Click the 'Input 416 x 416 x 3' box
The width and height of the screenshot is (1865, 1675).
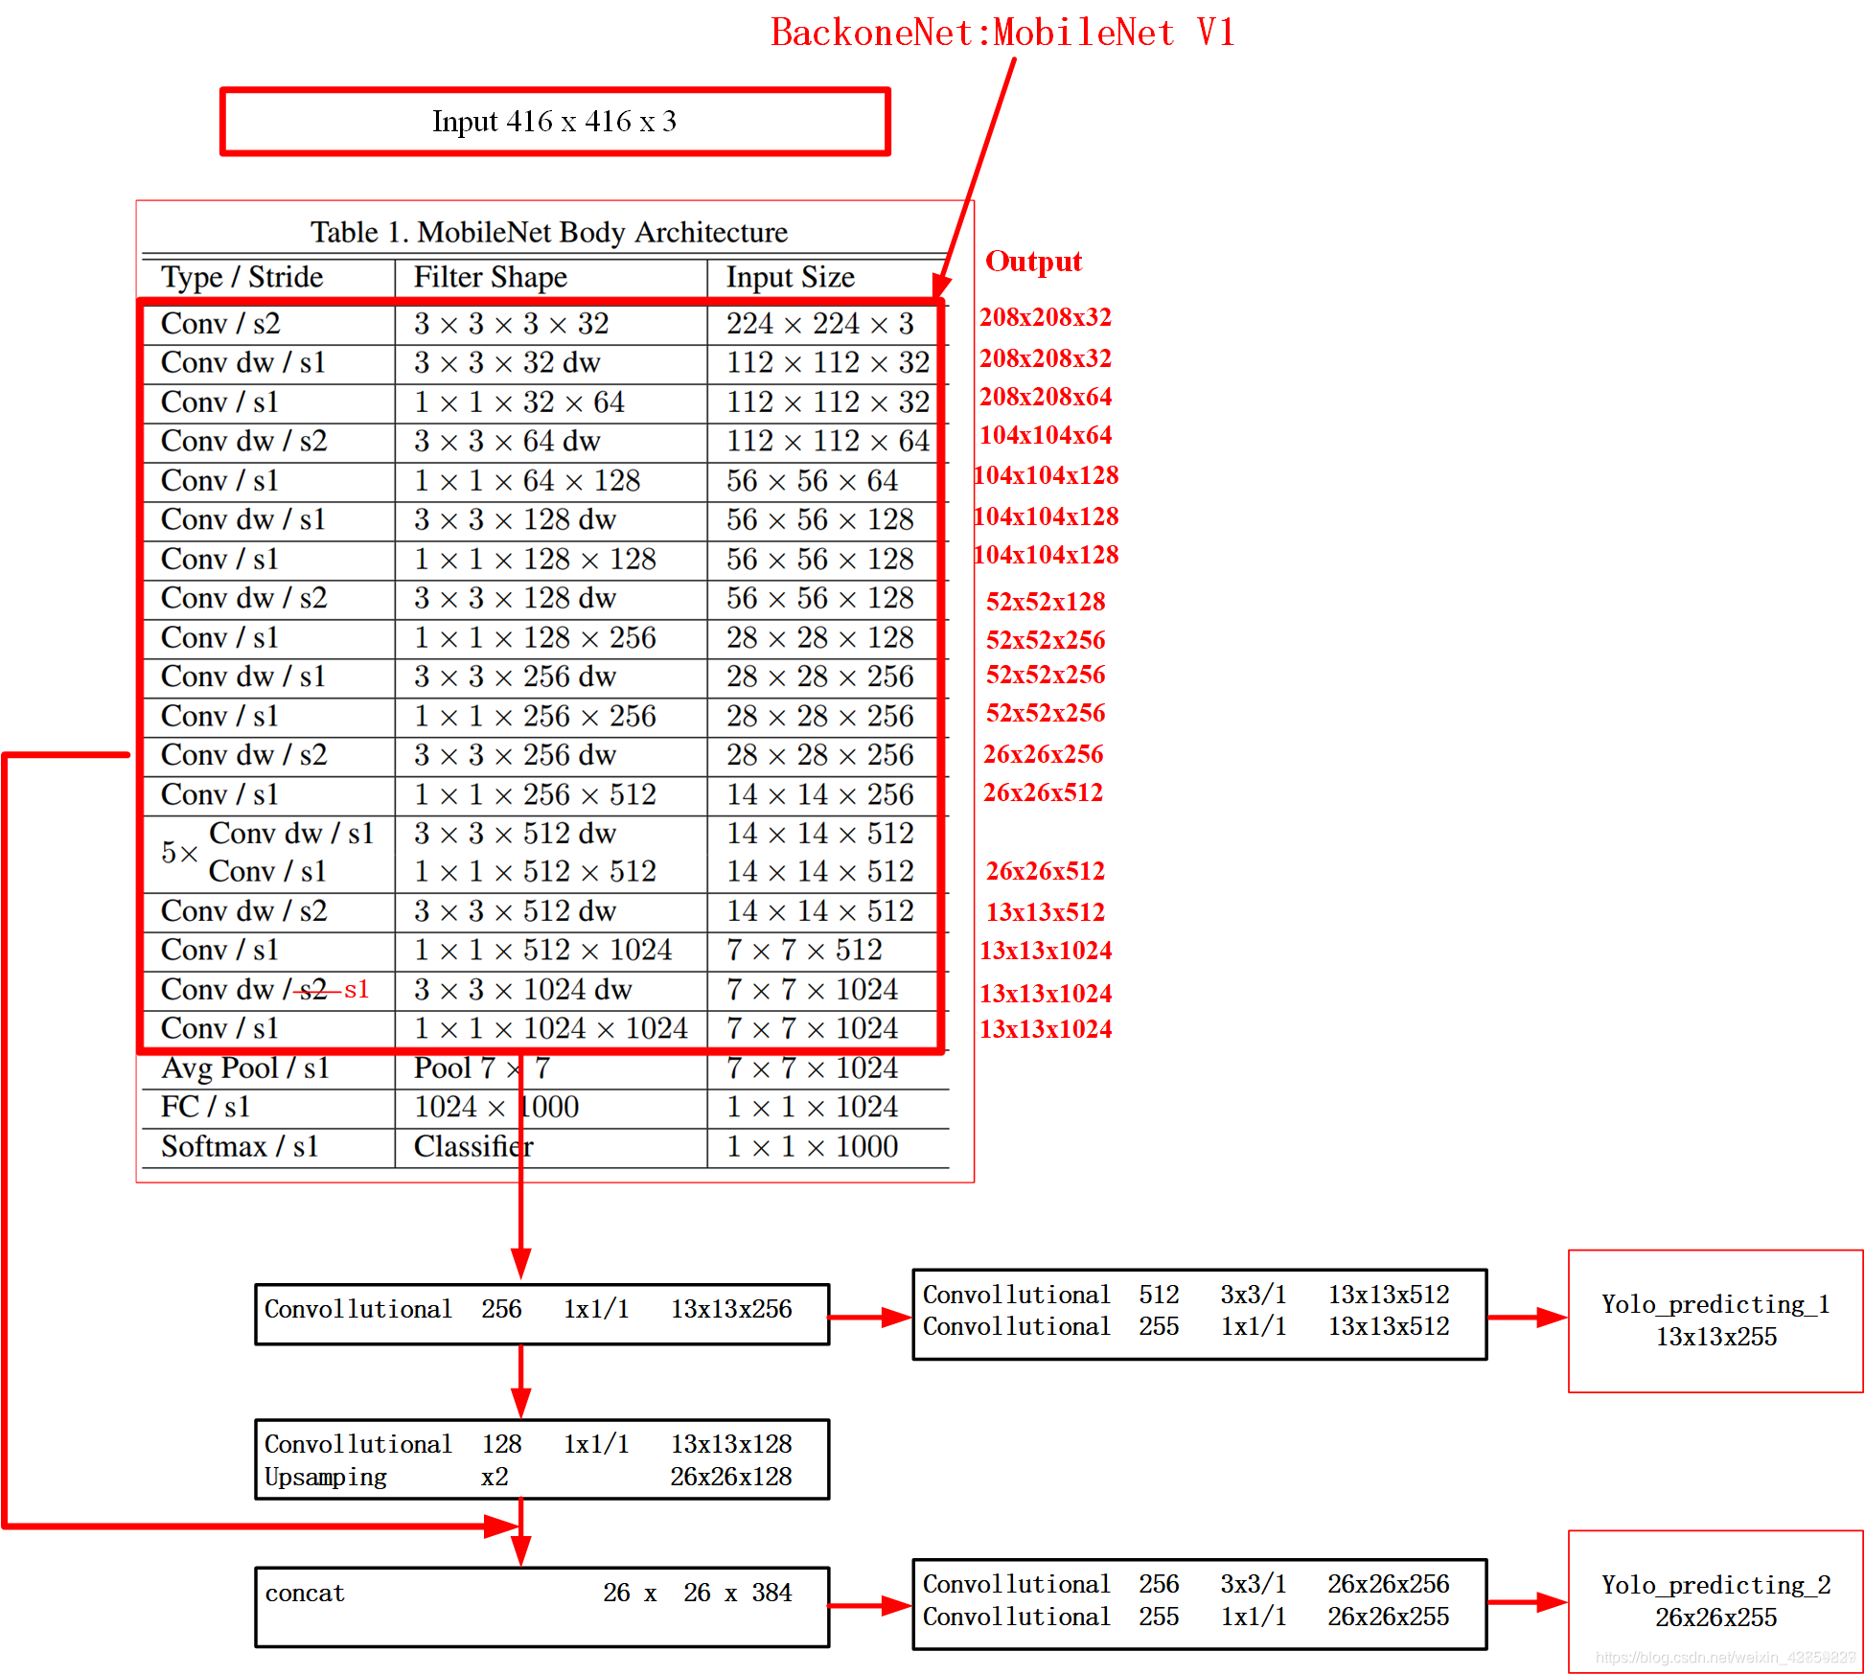(x=555, y=122)
